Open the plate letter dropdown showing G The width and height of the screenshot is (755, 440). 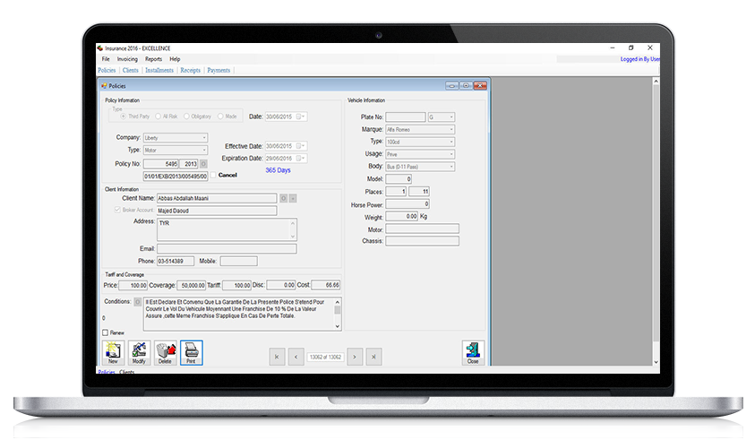441,117
